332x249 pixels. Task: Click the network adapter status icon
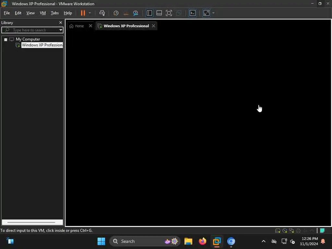click(x=291, y=231)
